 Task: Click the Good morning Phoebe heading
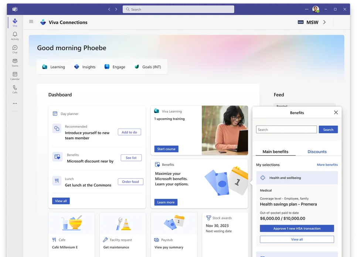(72, 48)
